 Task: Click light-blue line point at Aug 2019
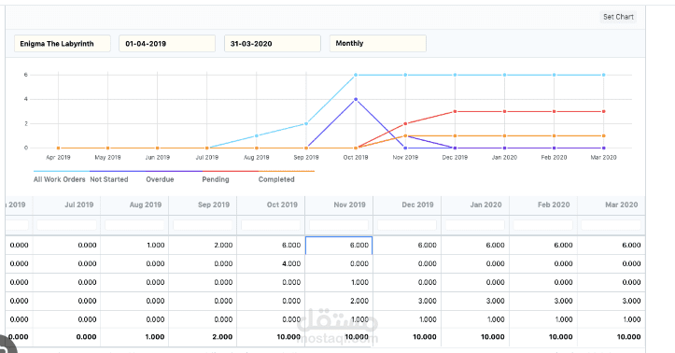pyautogui.click(x=257, y=135)
